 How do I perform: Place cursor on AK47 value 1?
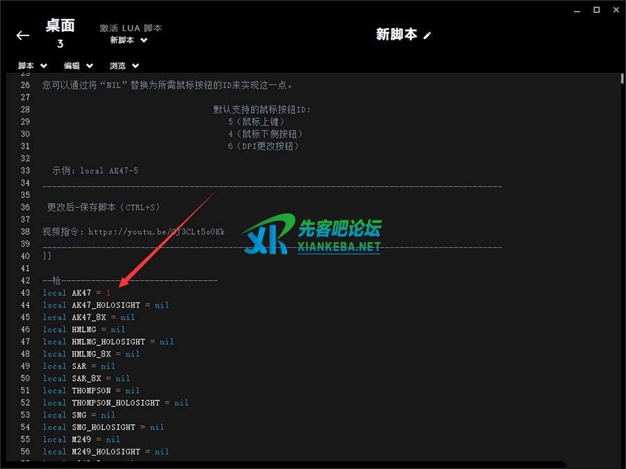108,293
